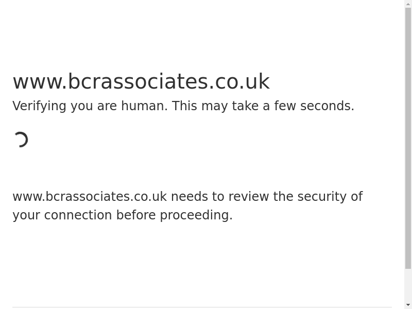Click the scrollbar track below the thumb
Image resolution: width=412 pixels, height=309 pixels.
point(408,285)
